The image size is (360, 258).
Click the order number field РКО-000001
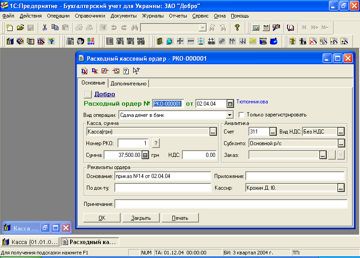167,104
